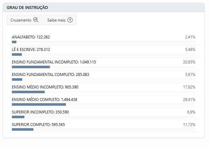The width and height of the screenshot is (209, 149).
Task: Click the ENSINO FUNDAMENTAL COMPLETO bar
Action: click(x=104, y=79)
